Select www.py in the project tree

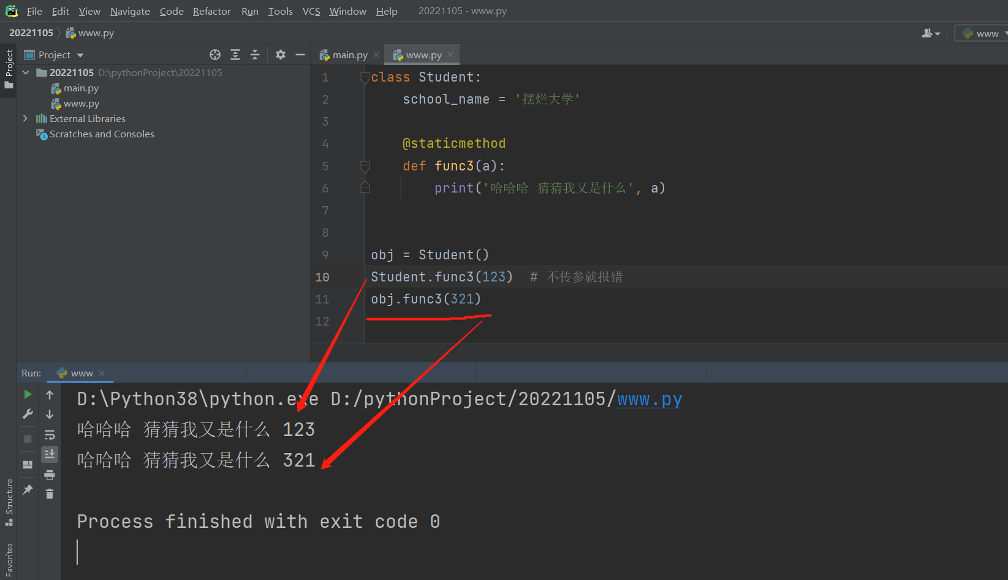click(75, 104)
